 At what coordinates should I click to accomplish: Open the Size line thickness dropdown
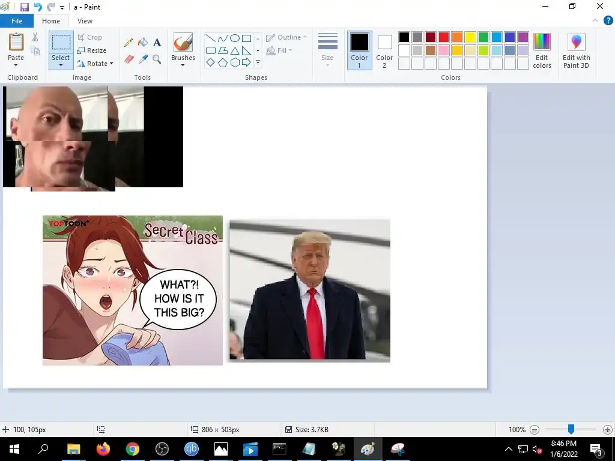click(x=327, y=50)
